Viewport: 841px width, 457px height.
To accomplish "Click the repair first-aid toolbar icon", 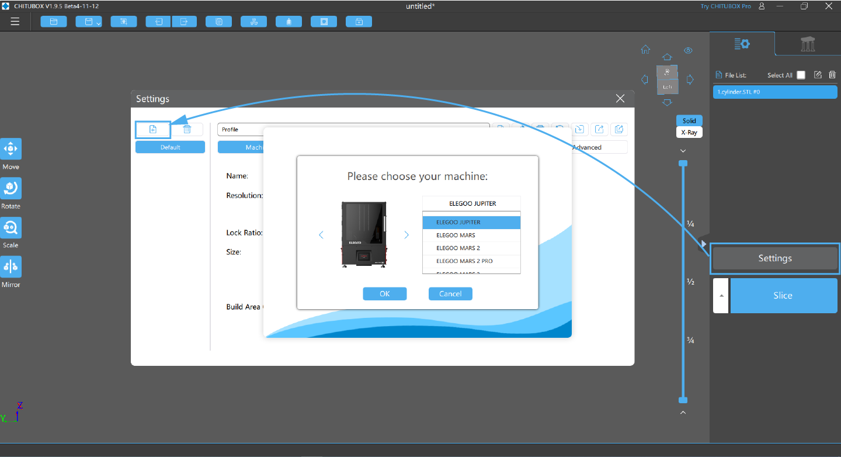I will [x=359, y=22].
